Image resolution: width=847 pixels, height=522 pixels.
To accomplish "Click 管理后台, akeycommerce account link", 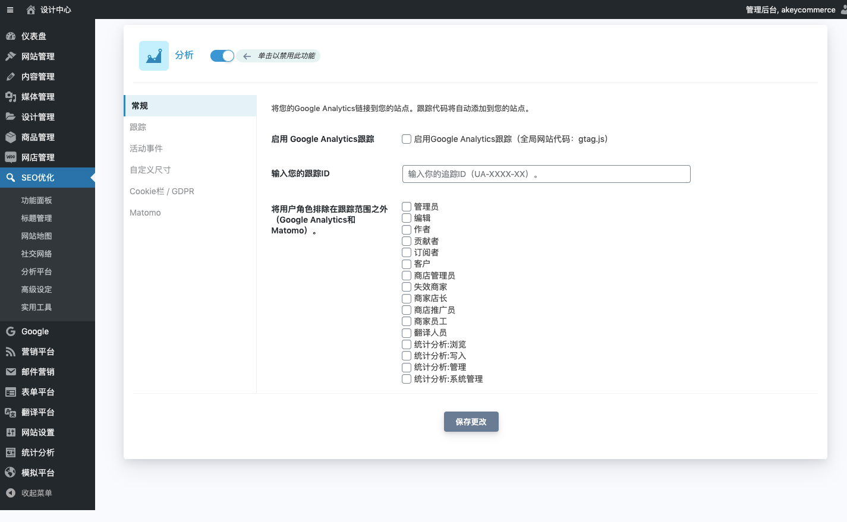I will click(791, 10).
